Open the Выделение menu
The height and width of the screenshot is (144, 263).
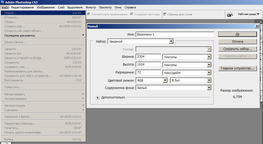click(75, 8)
